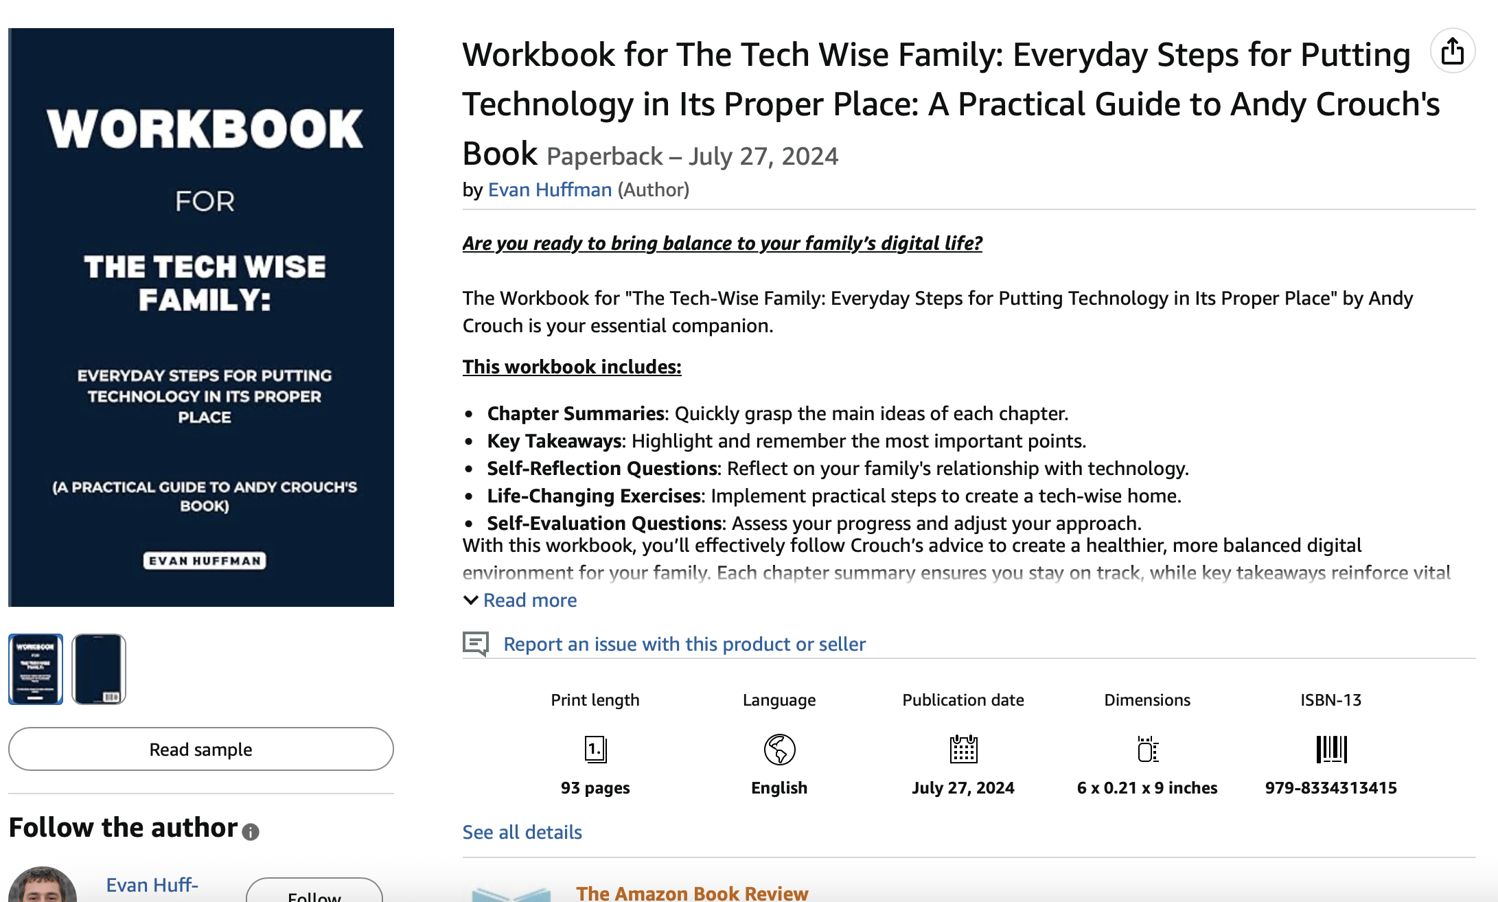Follow the author with the Follow button
Image resolution: width=1498 pixels, height=902 pixels.
click(314, 892)
